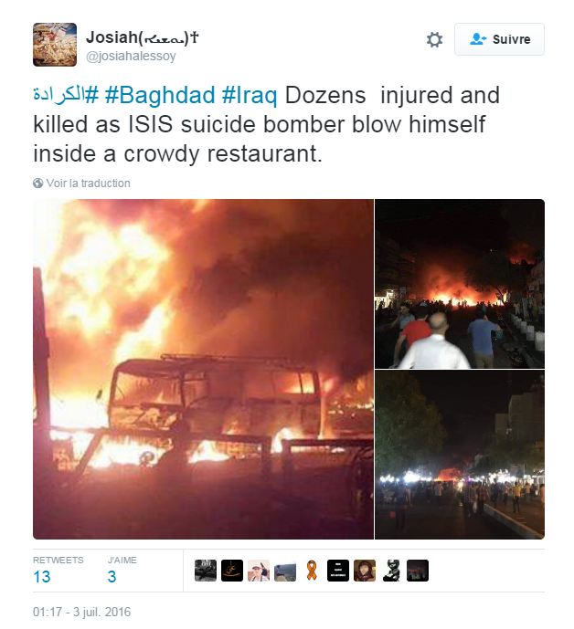Open the tweet timestamp 3 juil. 2016

coord(81,612)
